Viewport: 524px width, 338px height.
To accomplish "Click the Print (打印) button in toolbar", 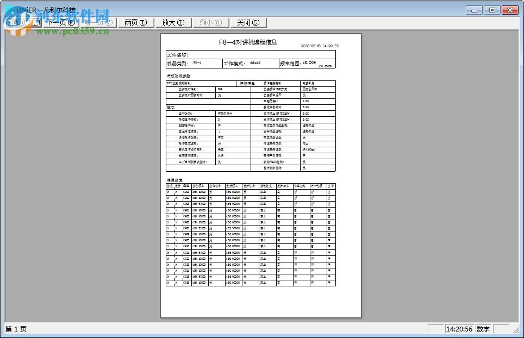I will click(x=23, y=22).
